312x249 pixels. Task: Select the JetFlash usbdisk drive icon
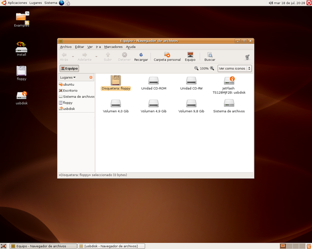(229, 80)
